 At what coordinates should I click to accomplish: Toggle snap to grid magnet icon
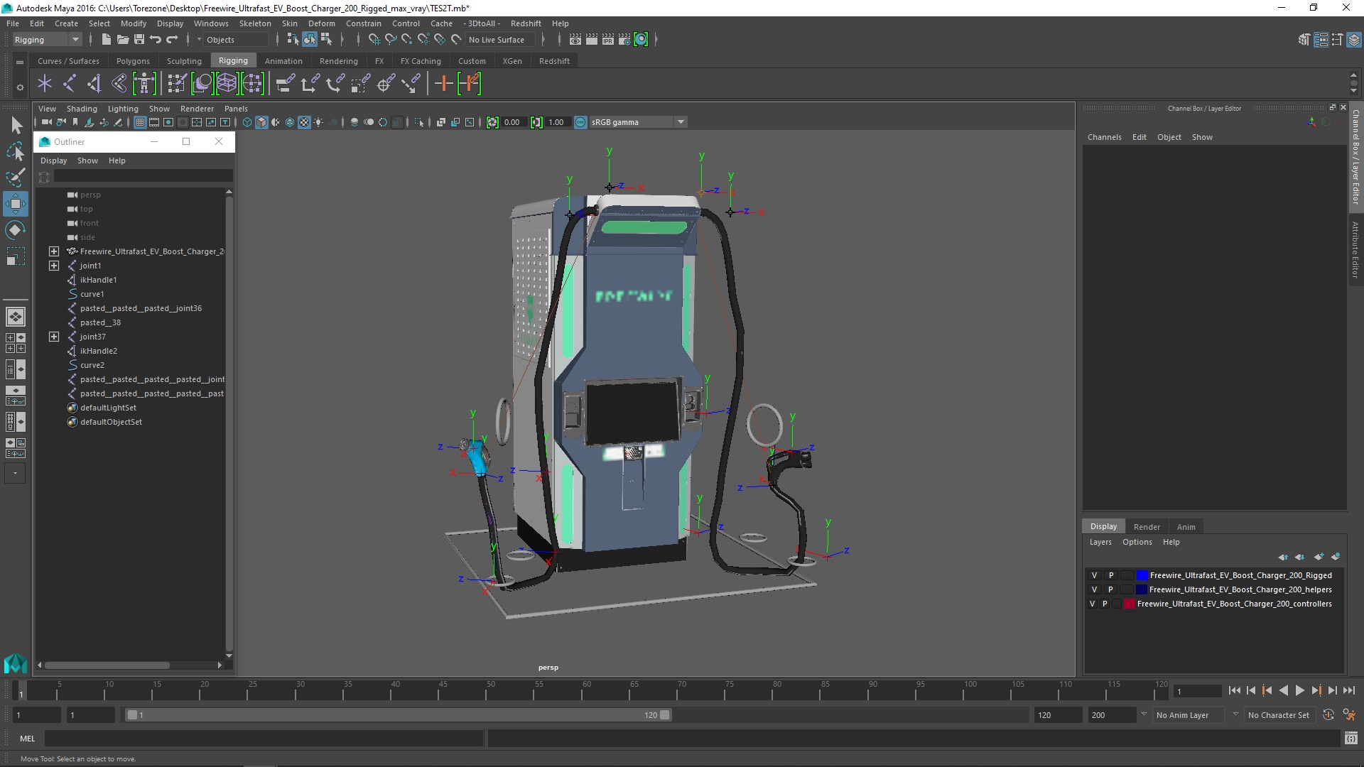coord(374,40)
